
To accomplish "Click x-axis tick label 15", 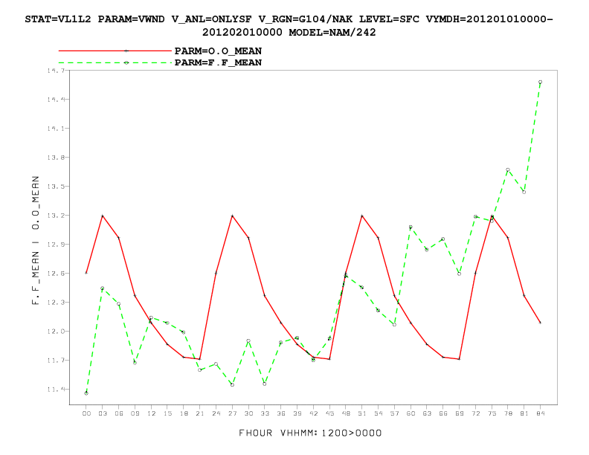I will pyautogui.click(x=167, y=413).
